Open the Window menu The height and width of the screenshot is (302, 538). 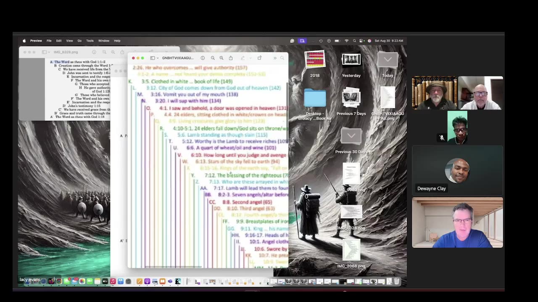click(104, 41)
